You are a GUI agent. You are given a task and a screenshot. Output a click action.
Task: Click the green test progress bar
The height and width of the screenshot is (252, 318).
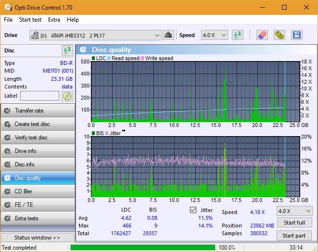click(x=143, y=248)
